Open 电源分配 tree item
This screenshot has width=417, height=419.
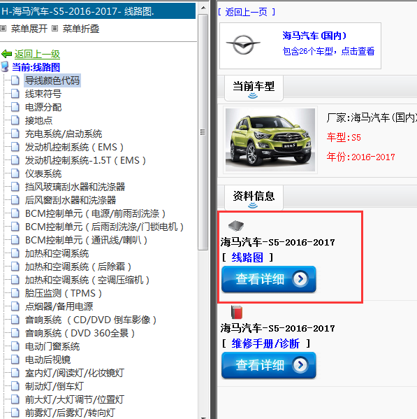43,107
